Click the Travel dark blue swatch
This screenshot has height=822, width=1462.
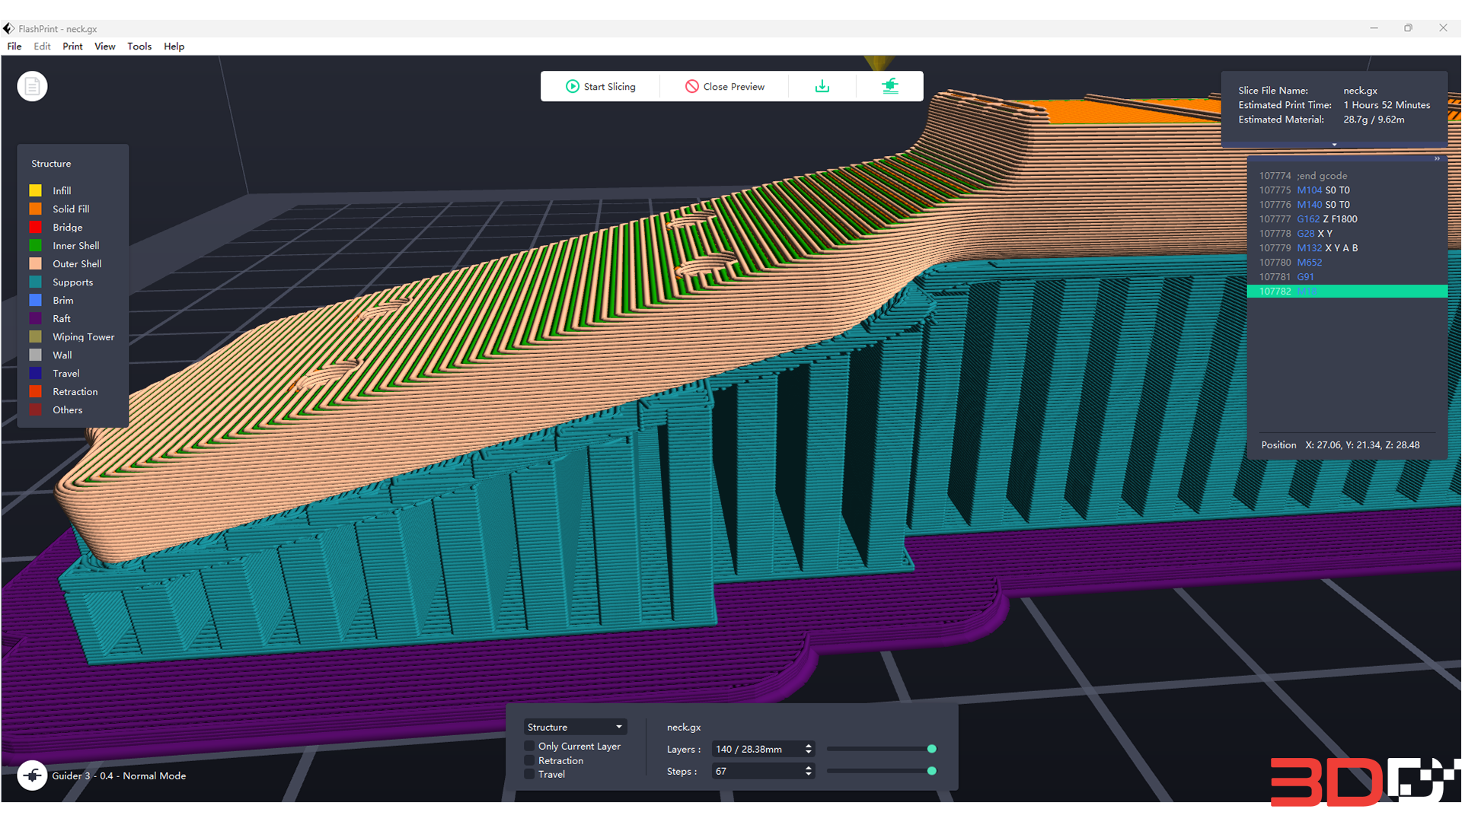[36, 374]
